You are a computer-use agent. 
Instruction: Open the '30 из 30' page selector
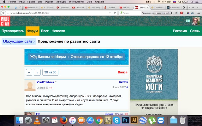click(50, 72)
